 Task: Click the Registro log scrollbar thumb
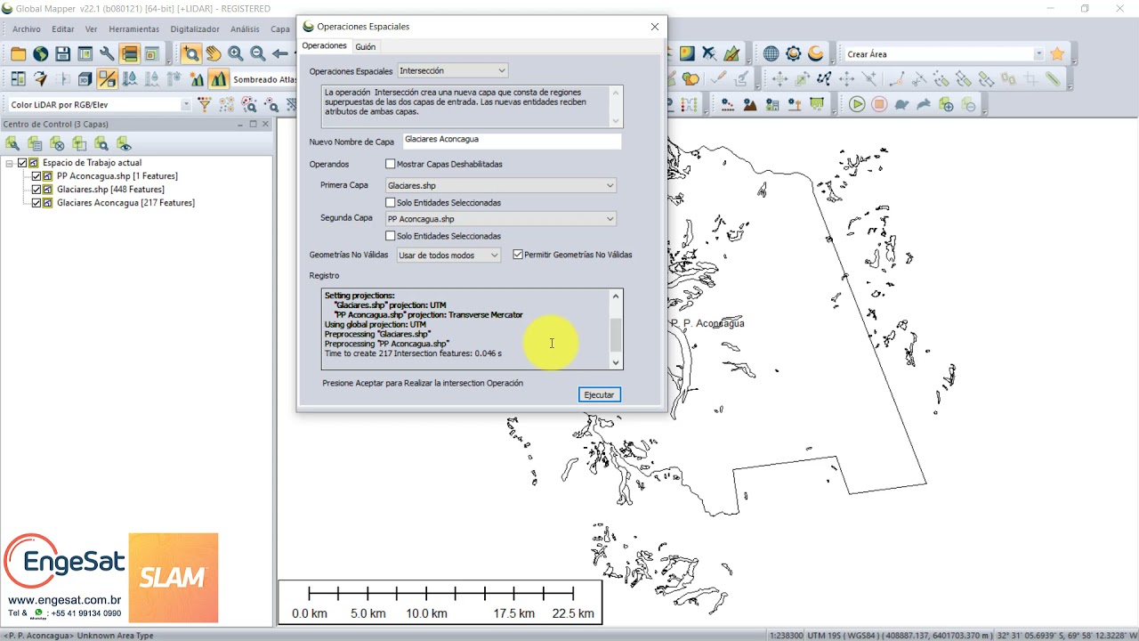point(615,335)
